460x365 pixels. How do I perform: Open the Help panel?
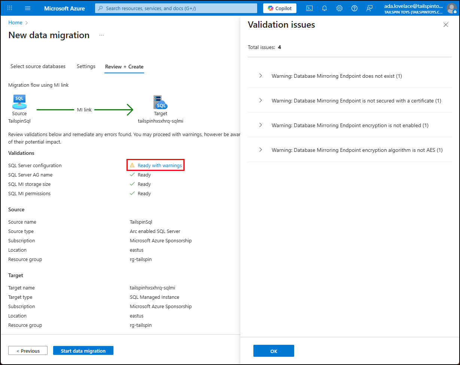tap(354, 8)
